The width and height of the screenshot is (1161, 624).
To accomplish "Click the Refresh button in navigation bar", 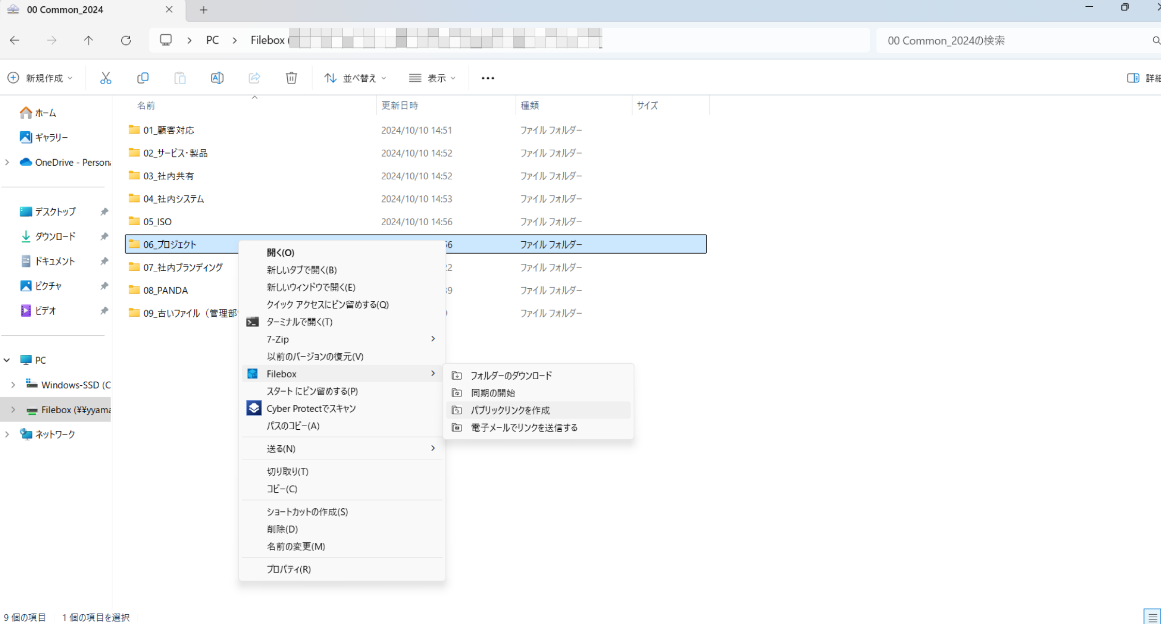I will (126, 40).
